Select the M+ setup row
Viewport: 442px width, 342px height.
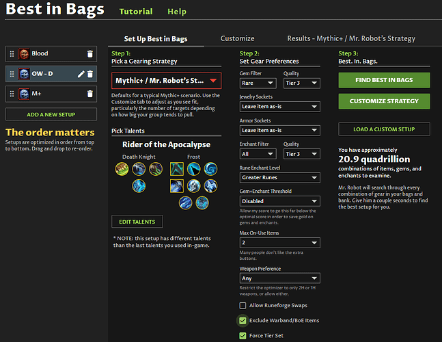[51, 94]
